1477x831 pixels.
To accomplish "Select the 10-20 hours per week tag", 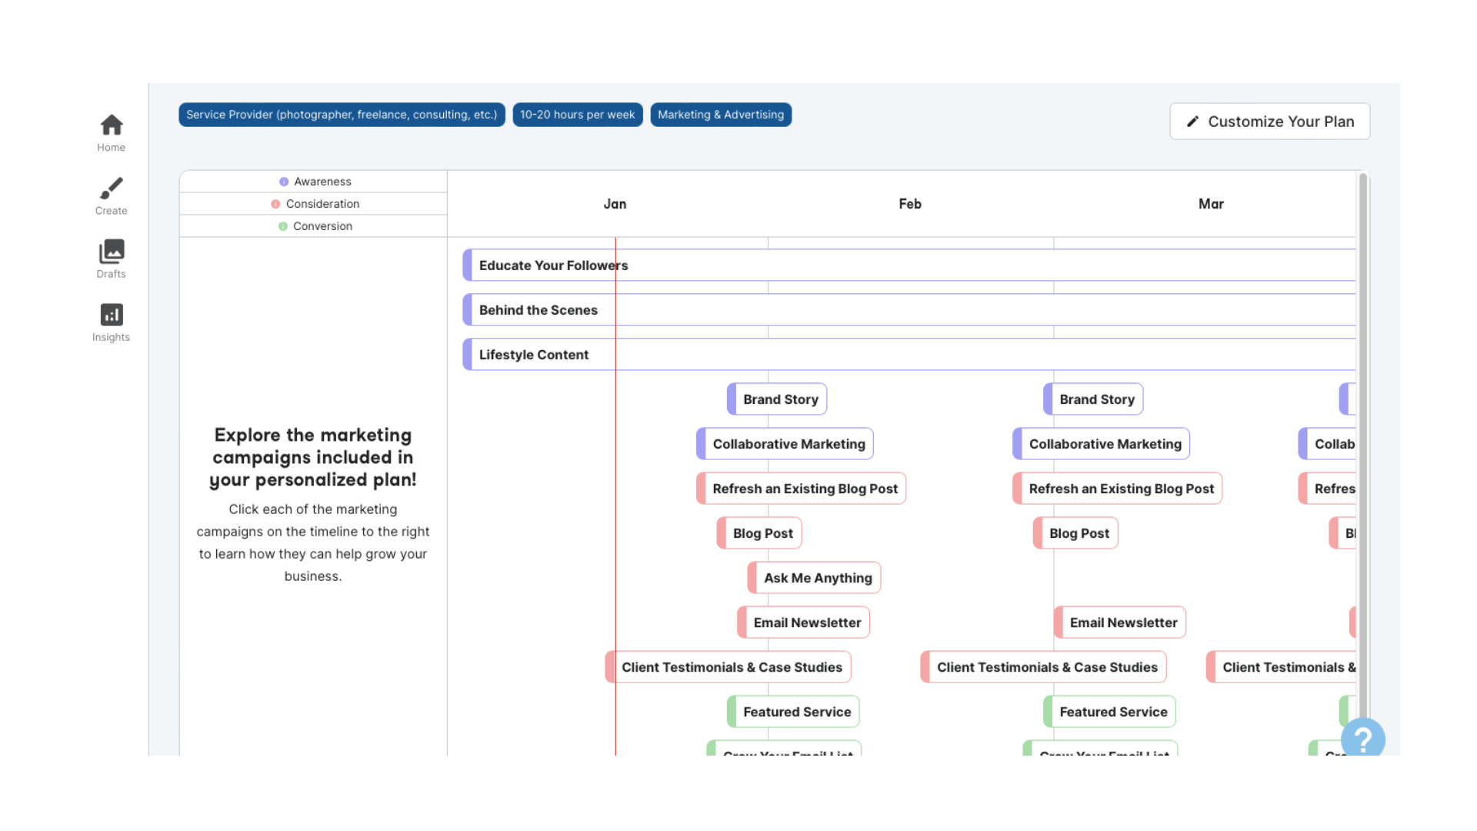I will click(578, 114).
